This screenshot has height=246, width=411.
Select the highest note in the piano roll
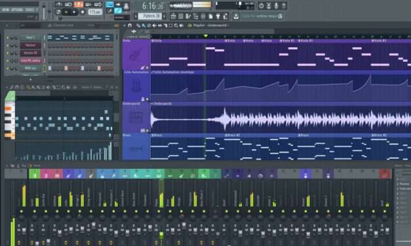(x=106, y=112)
